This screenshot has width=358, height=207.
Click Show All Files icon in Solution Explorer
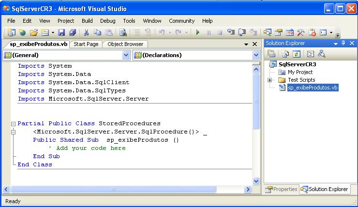pos(285,54)
